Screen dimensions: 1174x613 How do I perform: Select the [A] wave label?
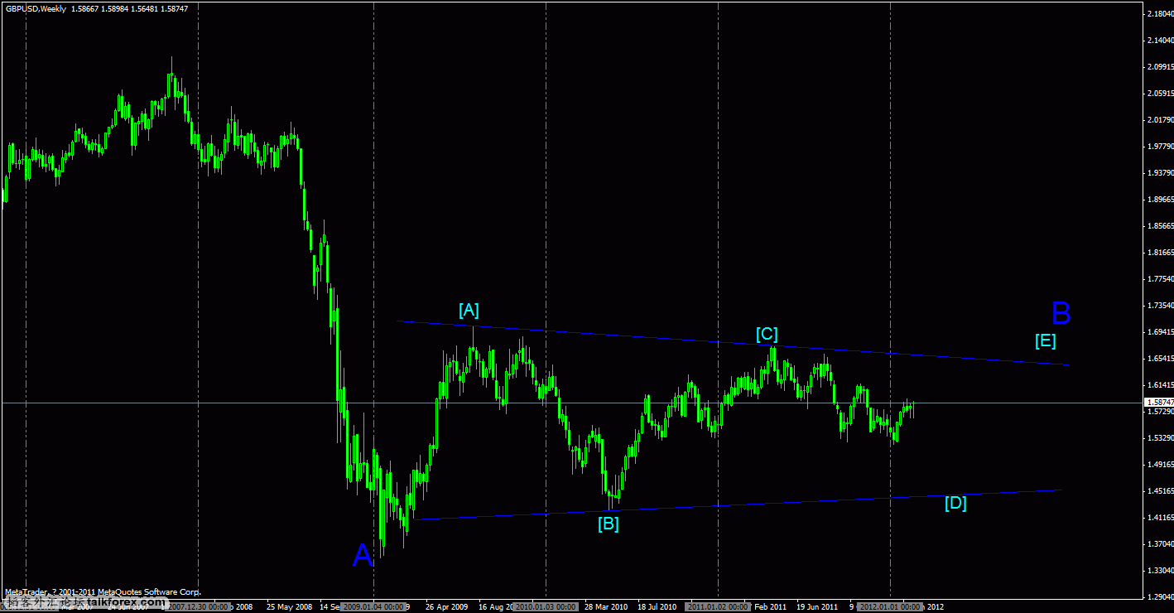469,310
